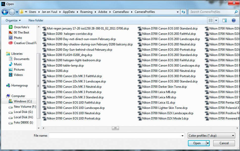Open Homegroup in the navigation pane

pos(17,85)
